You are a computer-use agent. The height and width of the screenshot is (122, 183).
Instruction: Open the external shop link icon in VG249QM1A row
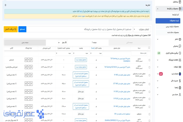pyautogui.click(x=31, y=60)
